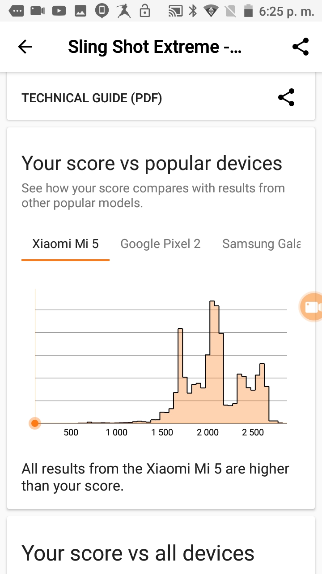Tap floating orange screen recorder icon

311,307
